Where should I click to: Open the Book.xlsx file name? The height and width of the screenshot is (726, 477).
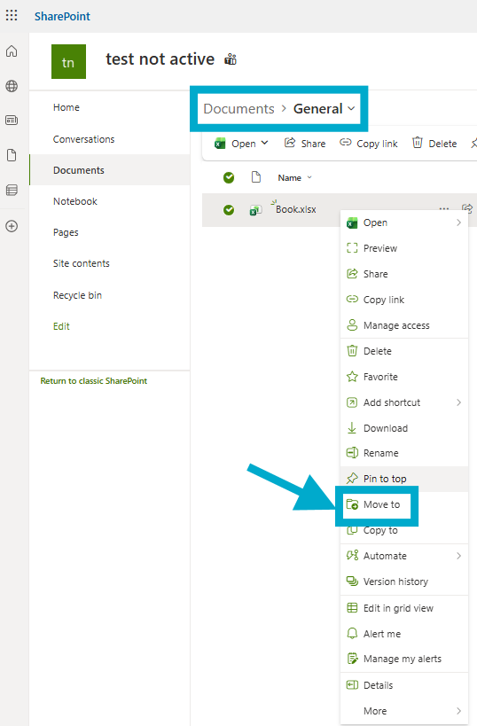[x=296, y=209]
